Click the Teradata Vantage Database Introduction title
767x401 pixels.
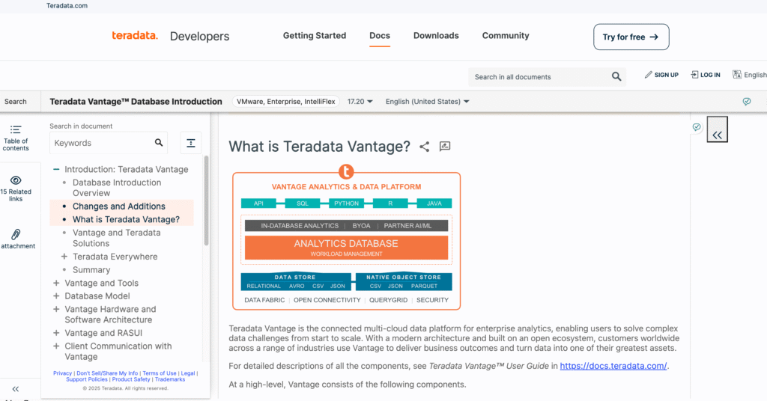pyautogui.click(x=136, y=102)
